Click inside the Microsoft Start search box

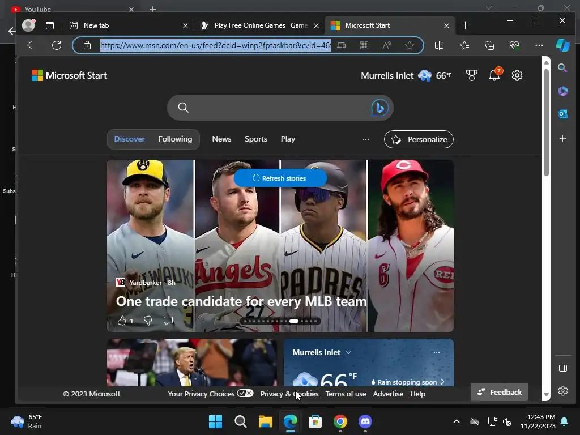[280, 108]
